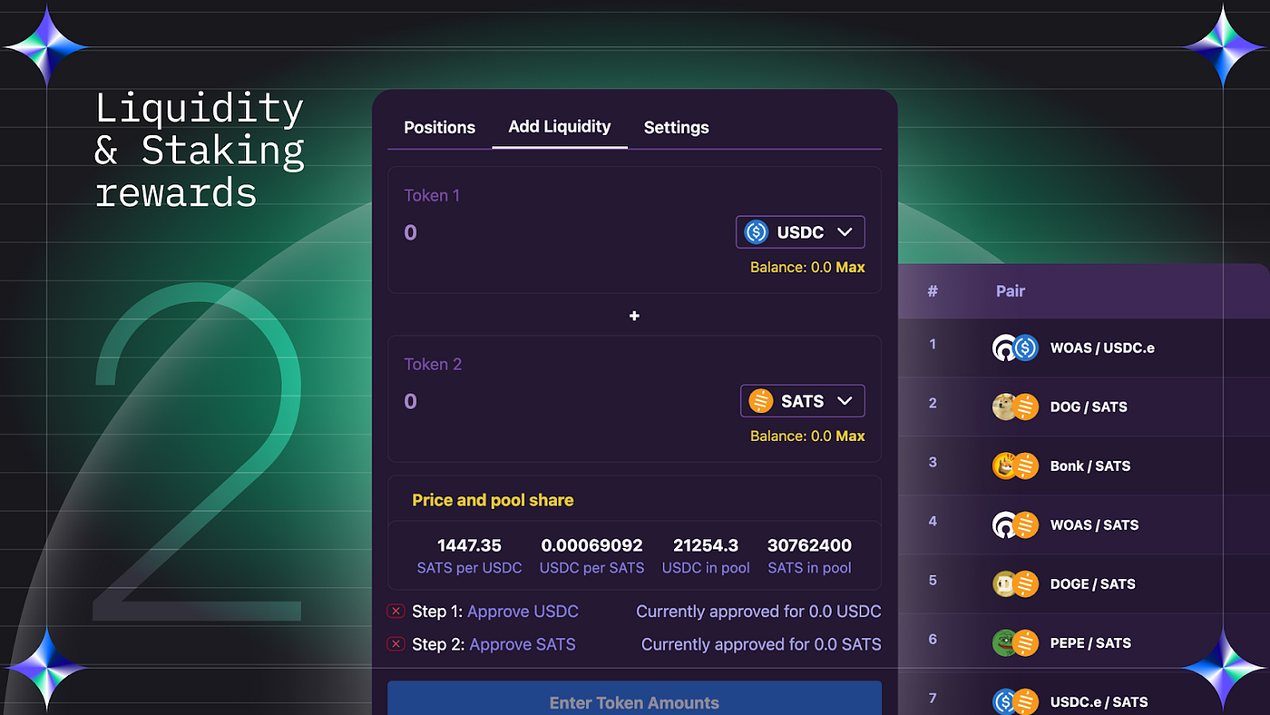The image size is (1270, 715).
Task: Click the Token 1 Balance: 0.0 text
Action: [790, 267]
